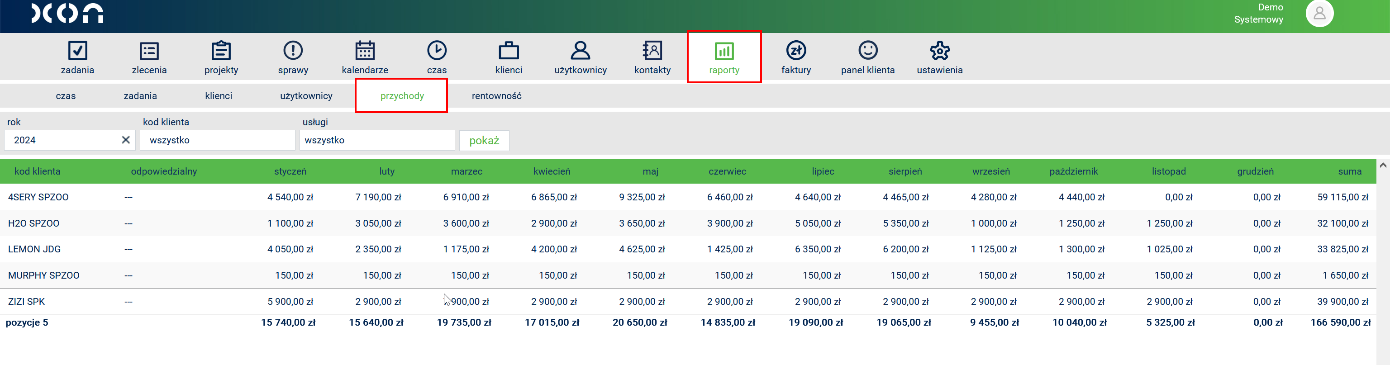This screenshot has width=1390, height=365.
Task: Click 4SERY SPZOO suma 59 115,00 zł
Action: click(x=1342, y=197)
